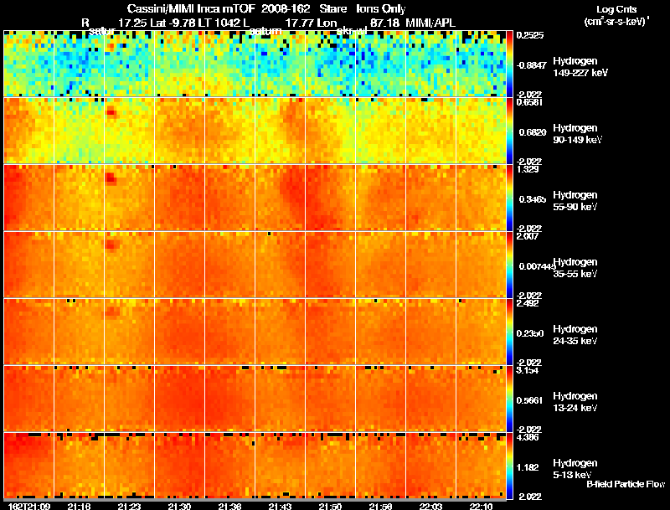Image resolution: width=670 pixels, height=510 pixels.
Task: Click the 'Cassini/MIMI Inca mTOF' title text
Action: coord(191,8)
